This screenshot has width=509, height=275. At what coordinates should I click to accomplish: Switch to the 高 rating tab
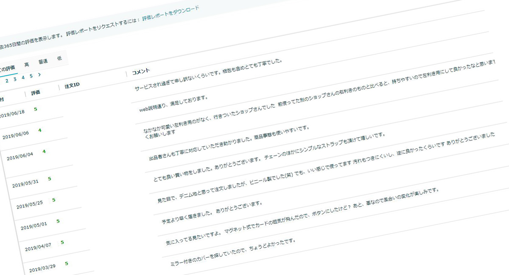point(27,65)
